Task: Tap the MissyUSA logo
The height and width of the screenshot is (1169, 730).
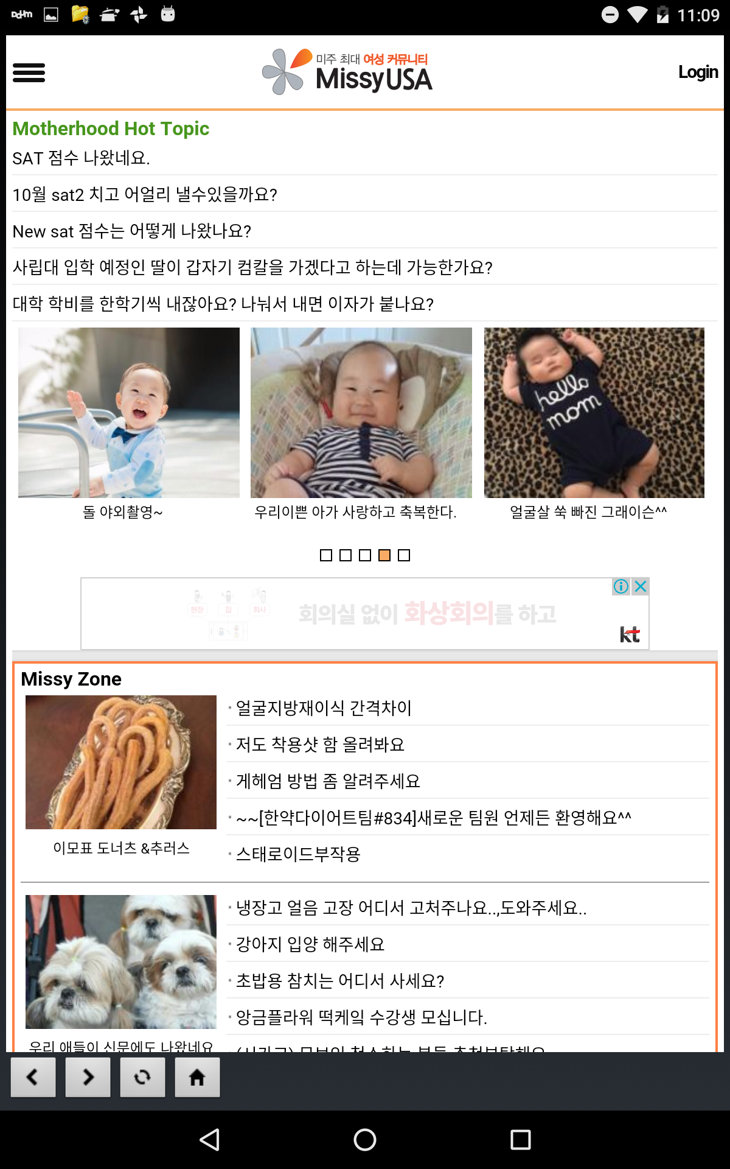Action: [x=347, y=72]
